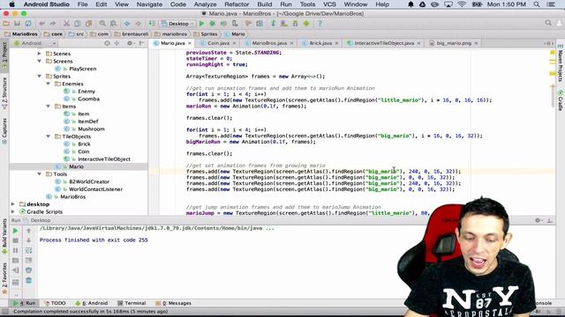Click the Help question mark icon
Screen dimensions: 565x317
[x=320, y=24]
